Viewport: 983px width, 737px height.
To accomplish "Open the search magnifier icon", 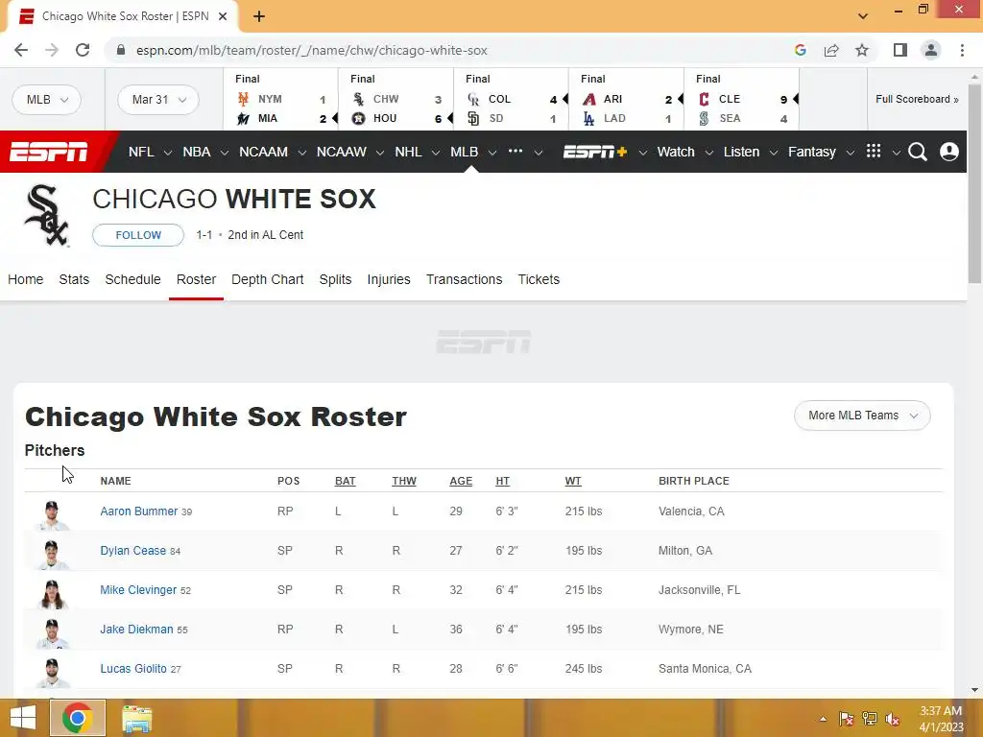I will click(x=917, y=152).
